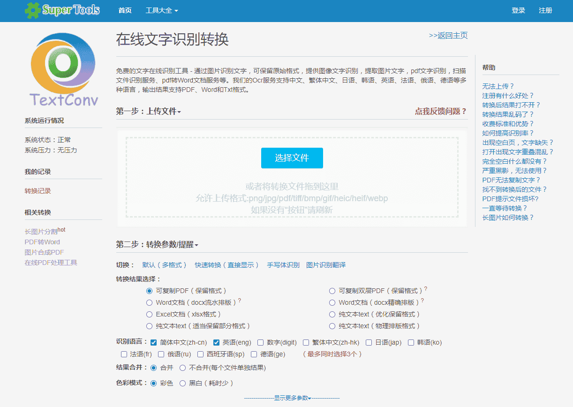Enable 韩语(ko) language checkbox
573x407 pixels.
tap(411, 342)
